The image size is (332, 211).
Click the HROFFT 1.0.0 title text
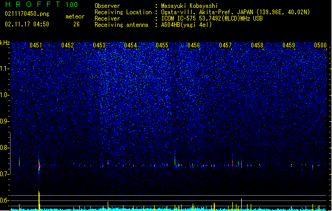point(41,4)
